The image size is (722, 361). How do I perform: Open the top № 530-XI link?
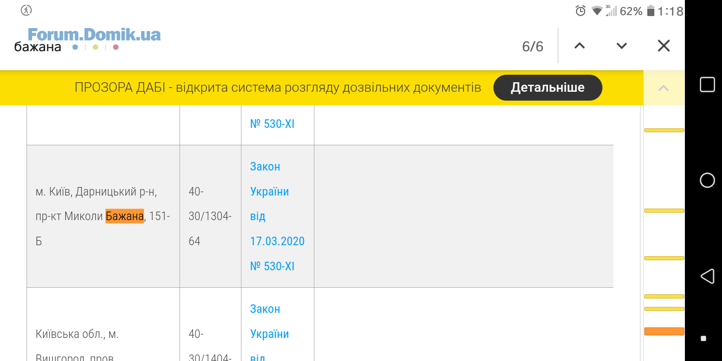click(272, 124)
